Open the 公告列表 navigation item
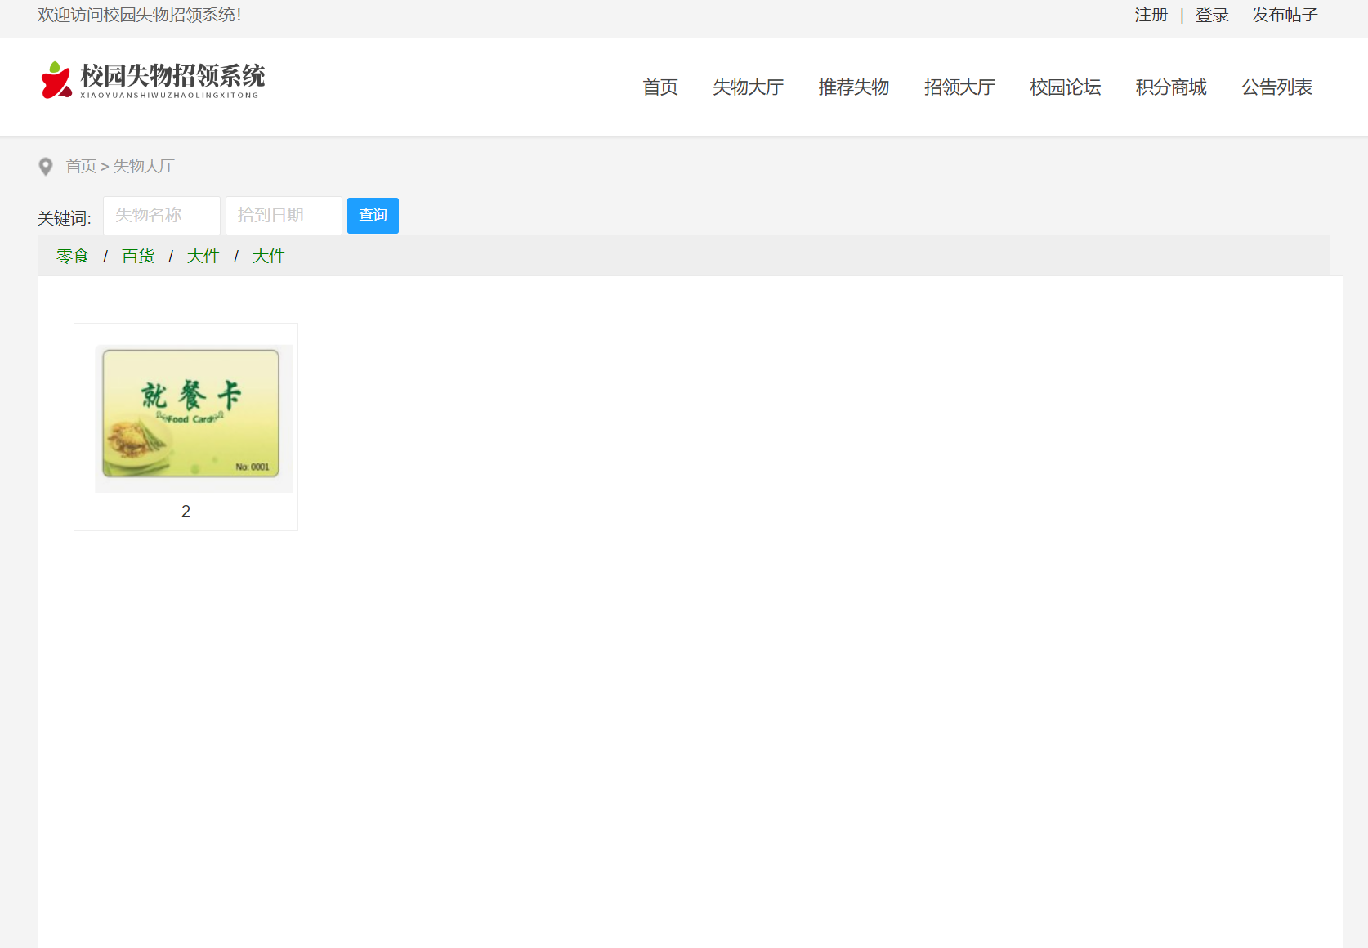1368x948 pixels. pos(1276,87)
